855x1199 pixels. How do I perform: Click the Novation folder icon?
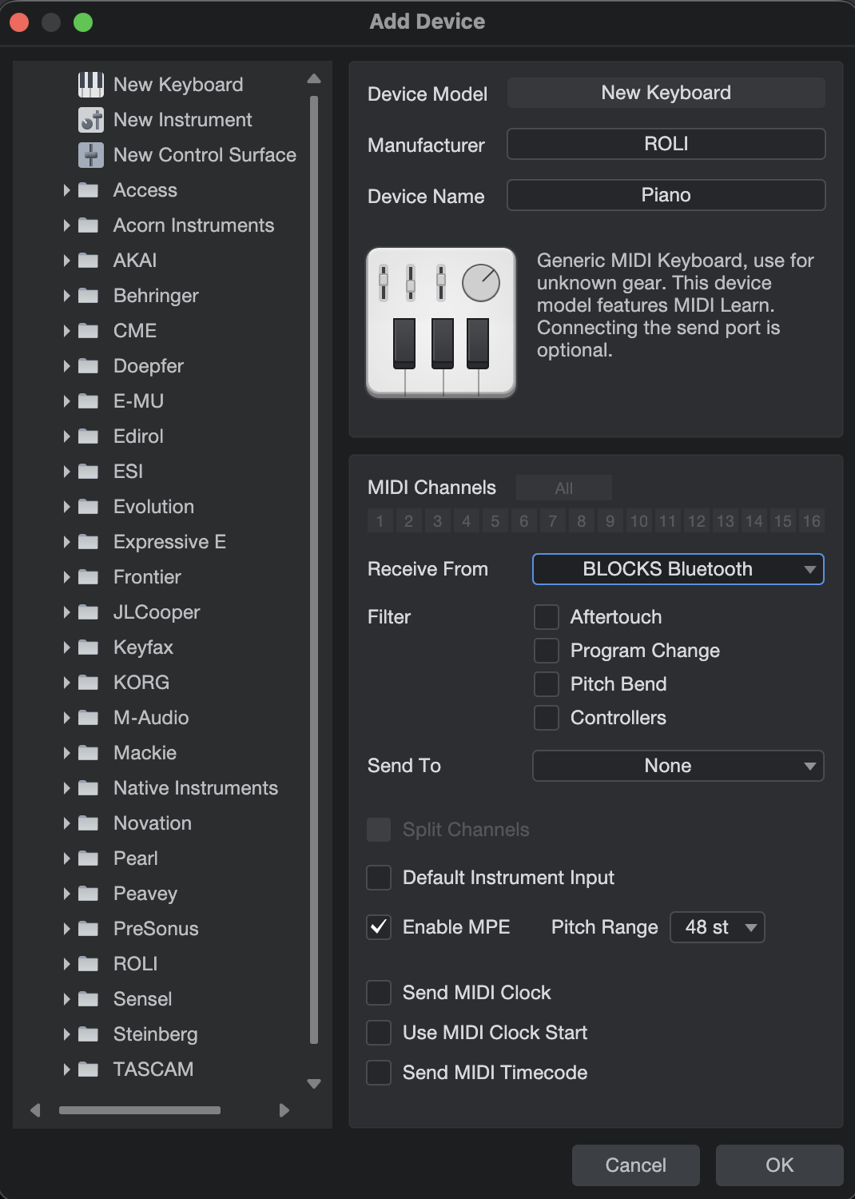[x=88, y=823]
